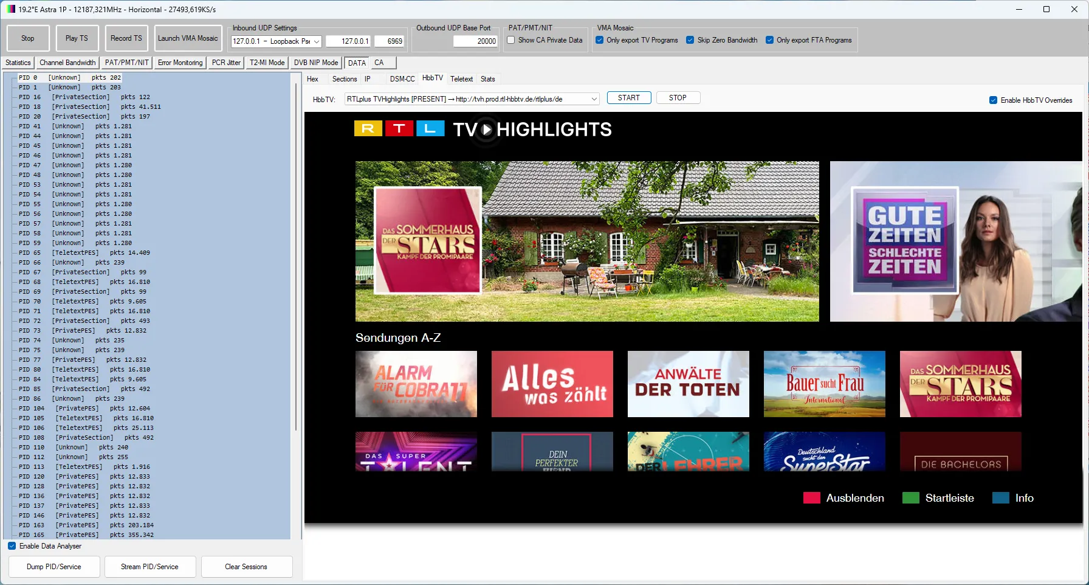Image resolution: width=1089 pixels, height=585 pixels.
Task: Select the PID 113 TeletextPES row
Action: coord(84,467)
